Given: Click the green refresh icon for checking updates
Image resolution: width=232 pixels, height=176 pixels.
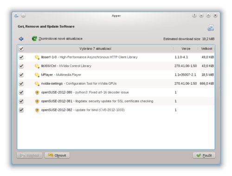Looking at the screenshot, I should (34, 38).
